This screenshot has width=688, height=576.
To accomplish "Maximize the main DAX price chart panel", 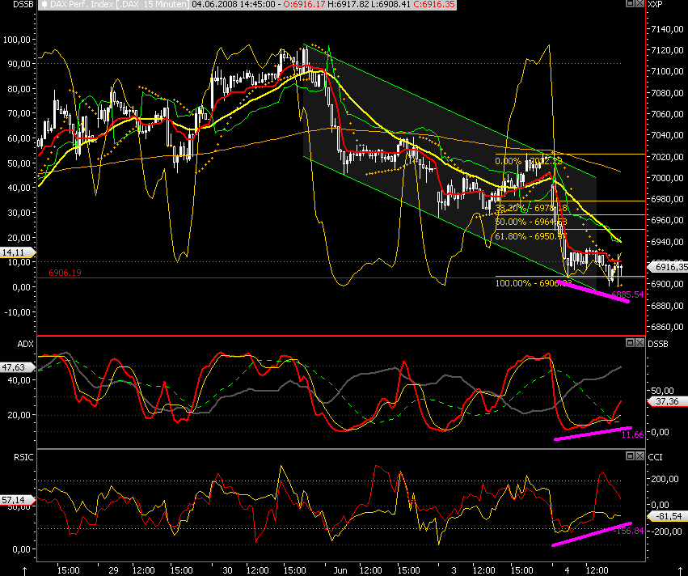I will (x=630, y=3).
